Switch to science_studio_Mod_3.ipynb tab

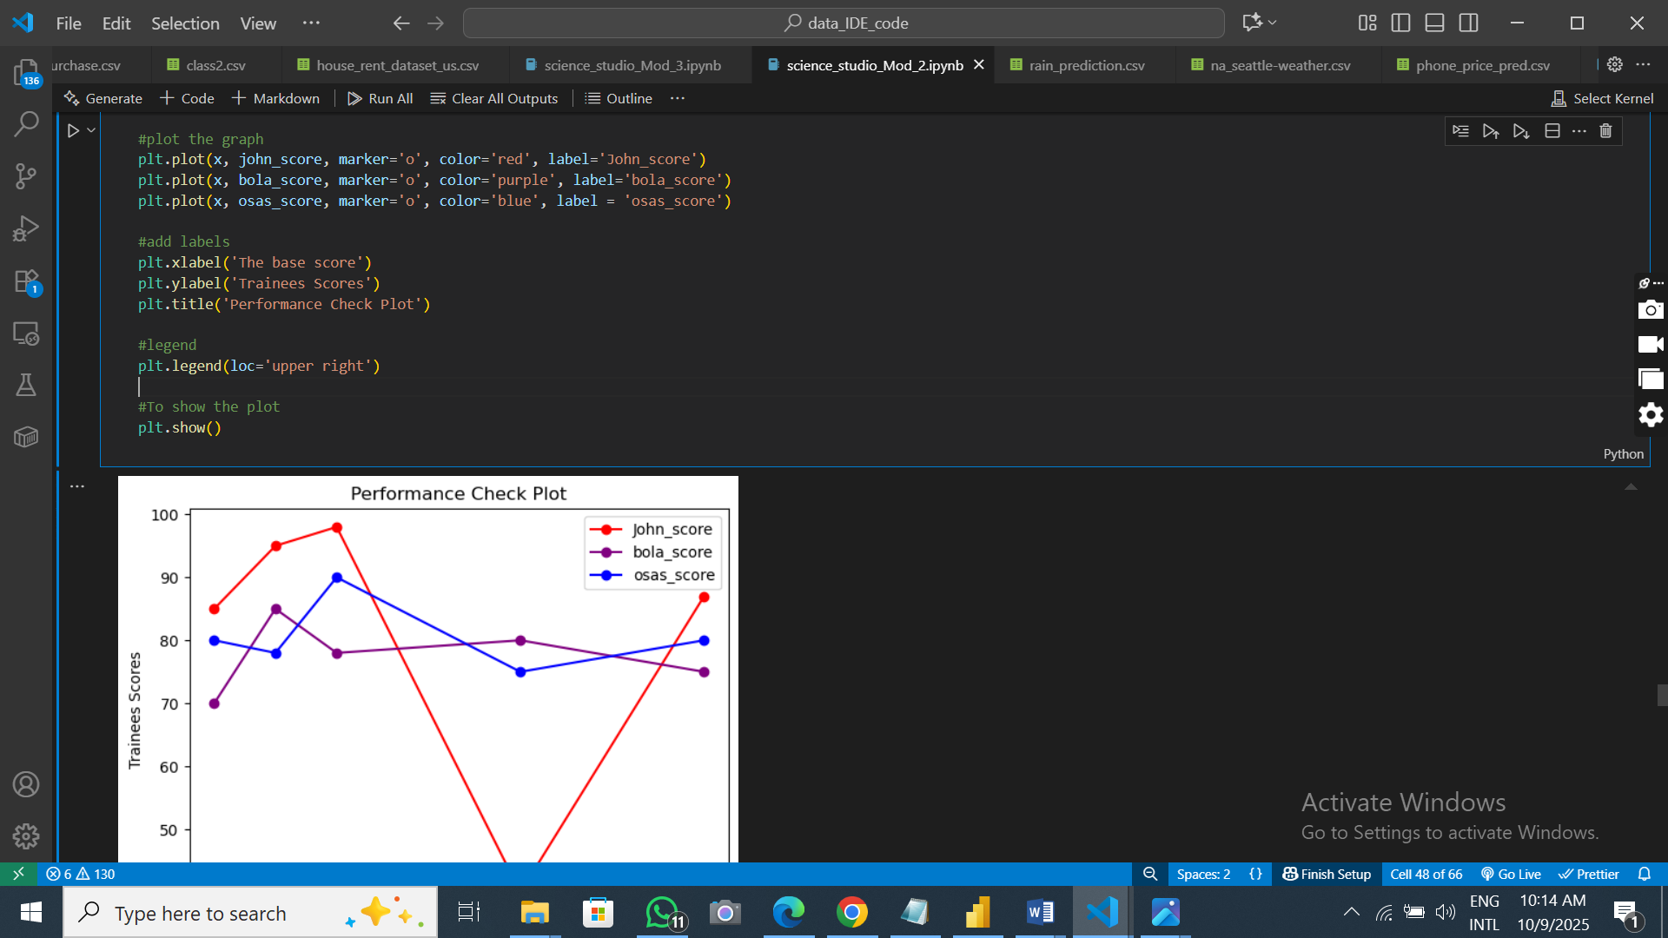click(x=632, y=65)
